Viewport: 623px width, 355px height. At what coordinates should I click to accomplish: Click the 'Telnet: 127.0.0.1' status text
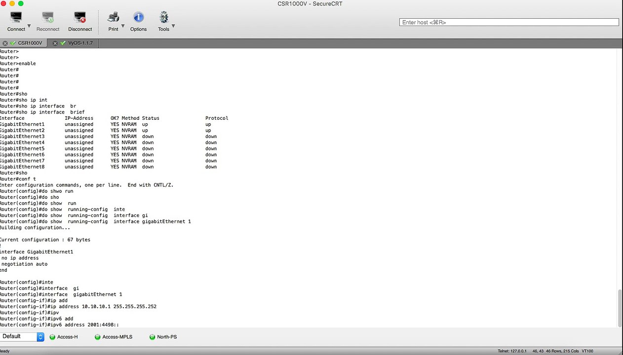pyautogui.click(x=512, y=351)
